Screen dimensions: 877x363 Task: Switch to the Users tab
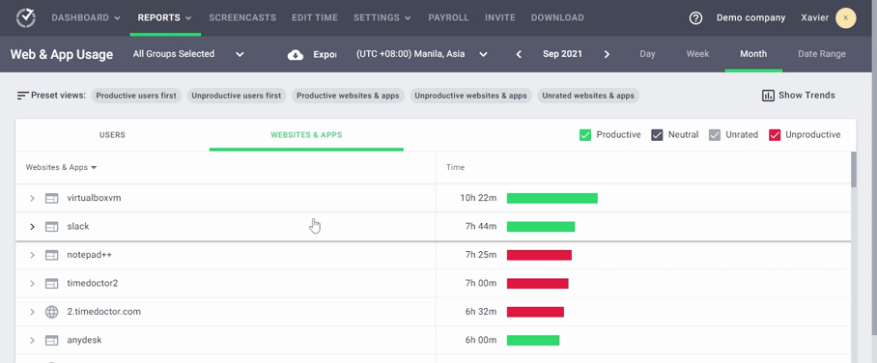(112, 135)
